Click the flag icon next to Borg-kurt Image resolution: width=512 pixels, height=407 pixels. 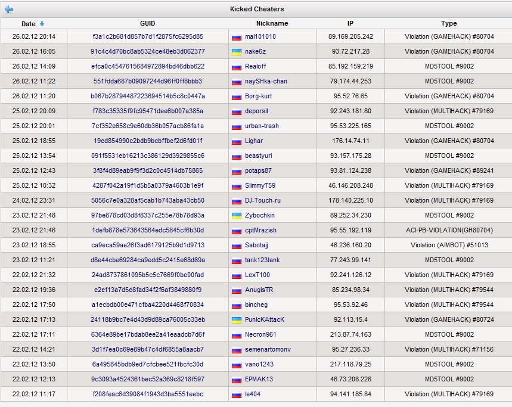pyautogui.click(x=237, y=97)
